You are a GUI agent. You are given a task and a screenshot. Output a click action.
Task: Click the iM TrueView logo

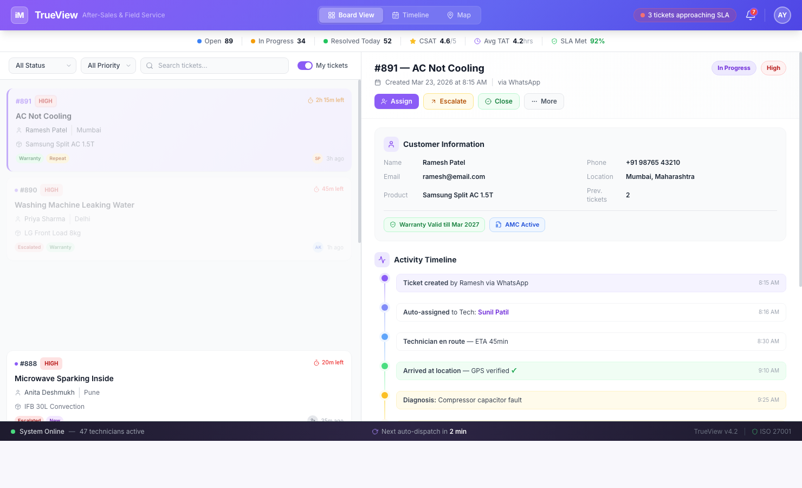pos(19,15)
